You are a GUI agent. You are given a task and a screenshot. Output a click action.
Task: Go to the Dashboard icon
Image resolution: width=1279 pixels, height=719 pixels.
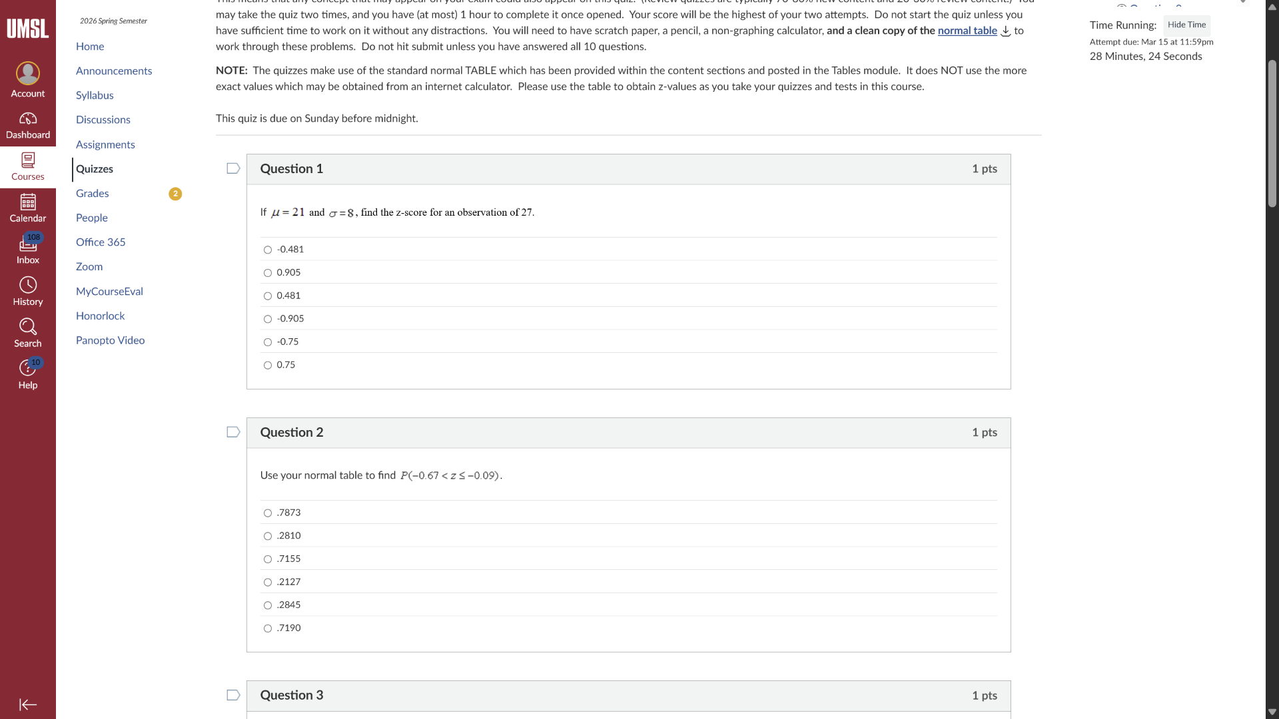coord(27,119)
